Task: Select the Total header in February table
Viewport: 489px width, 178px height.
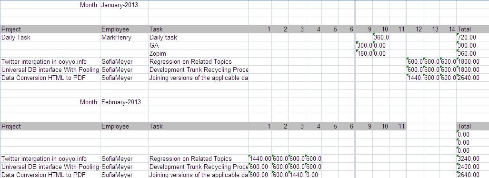Action: click(472, 126)
